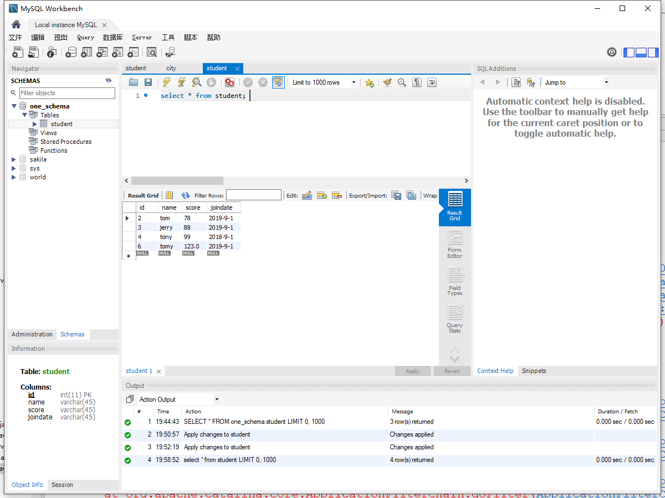Click the Revert button
The height and width of the screenshot is (498, 665).
[x=452, y=371]
